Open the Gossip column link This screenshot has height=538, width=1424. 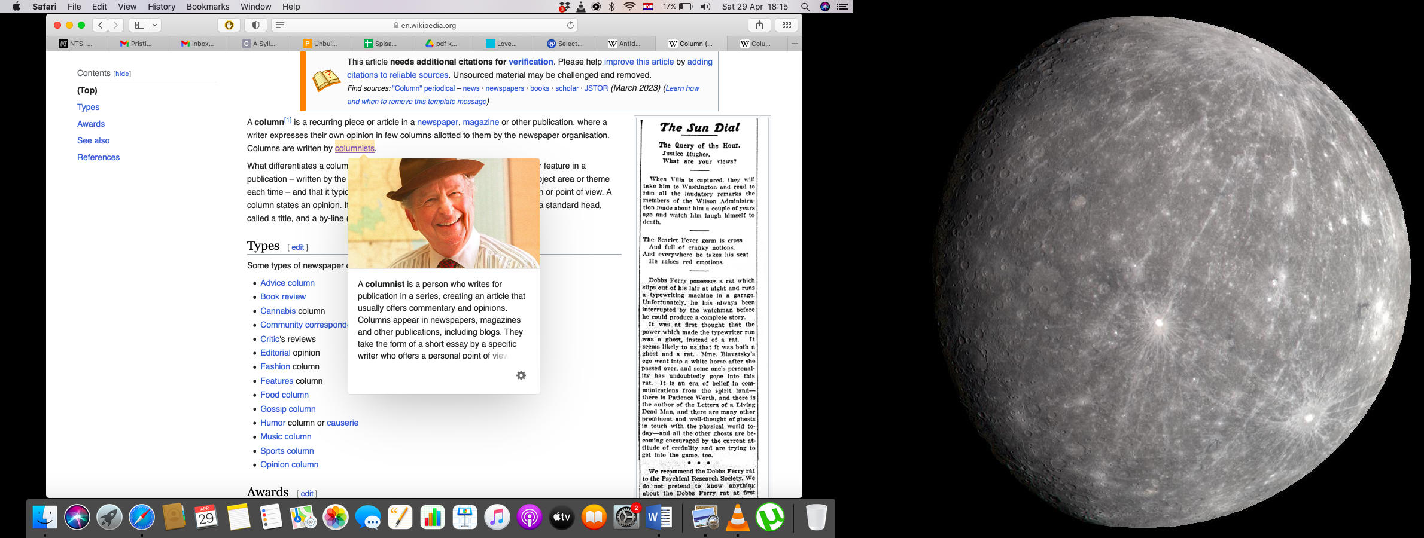288,409
